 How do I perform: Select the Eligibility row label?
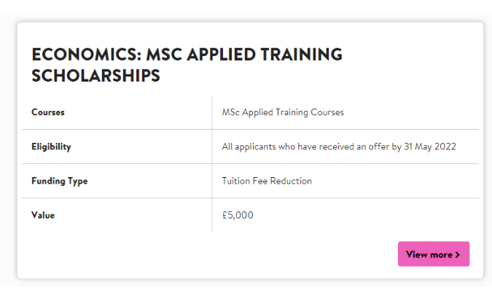point(51,146)
